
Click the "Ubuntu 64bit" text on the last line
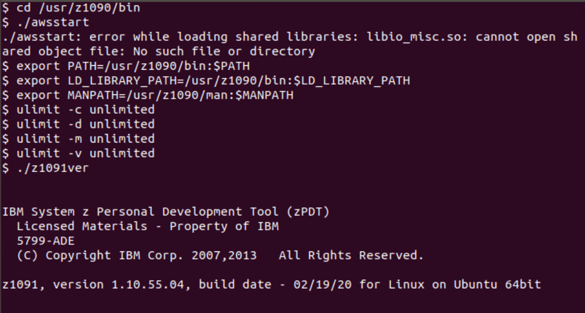(497, 285)
